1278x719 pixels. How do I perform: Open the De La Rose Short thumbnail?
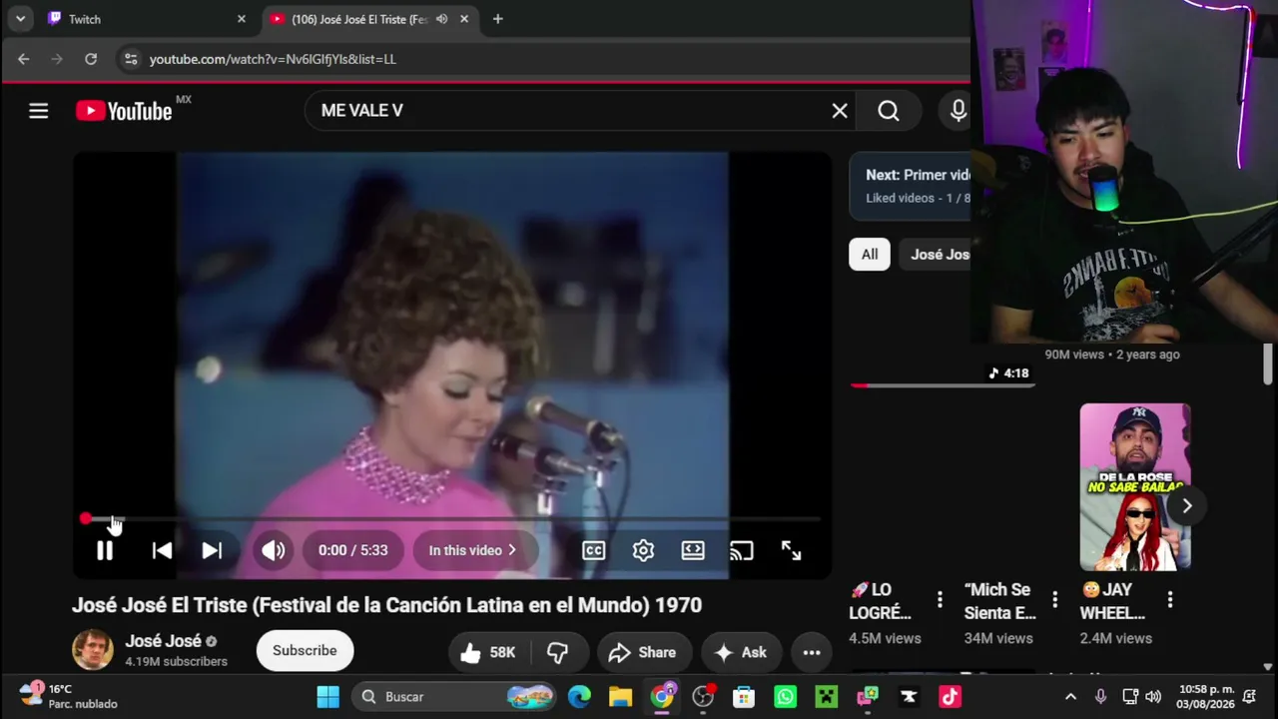1135,487
